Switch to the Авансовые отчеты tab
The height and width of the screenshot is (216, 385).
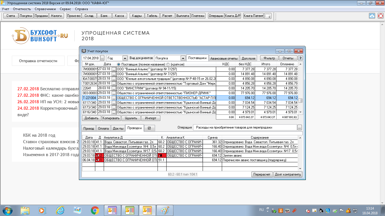coord(224,58)
